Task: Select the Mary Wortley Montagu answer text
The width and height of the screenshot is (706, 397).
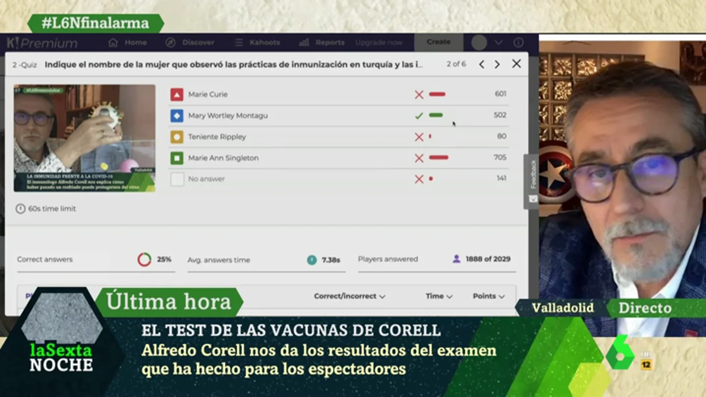Action: pyautogui.click(x=228, y=116)
